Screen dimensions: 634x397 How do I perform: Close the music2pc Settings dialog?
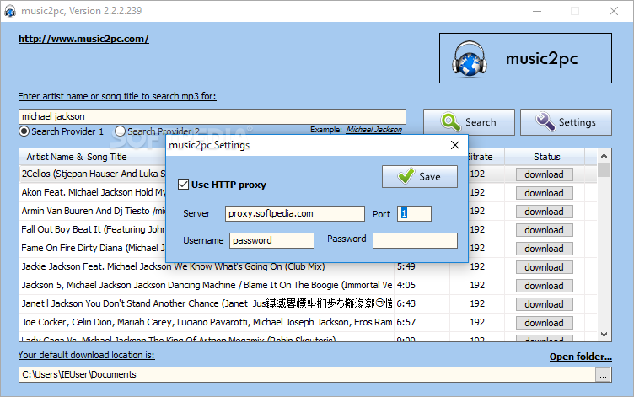tap(455, 145)
